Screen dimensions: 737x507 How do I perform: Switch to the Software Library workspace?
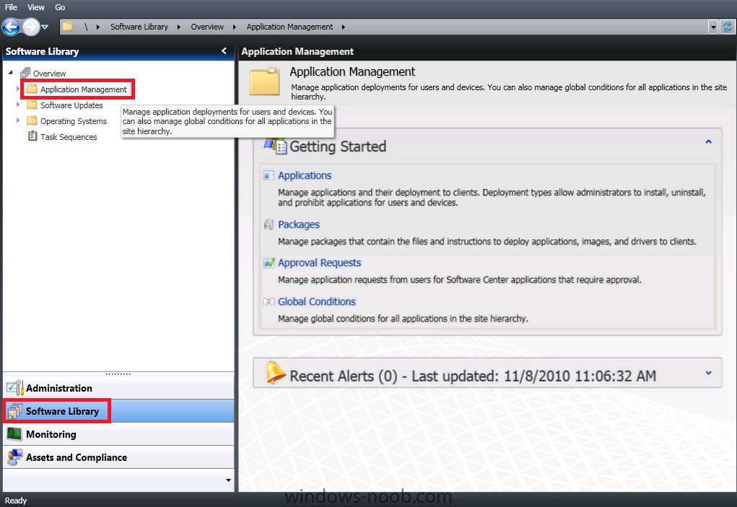118,411
